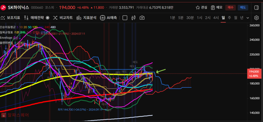Select the 일 daily timeframe
This screenshot has width=263, height=122.
[x=223, y=18]
